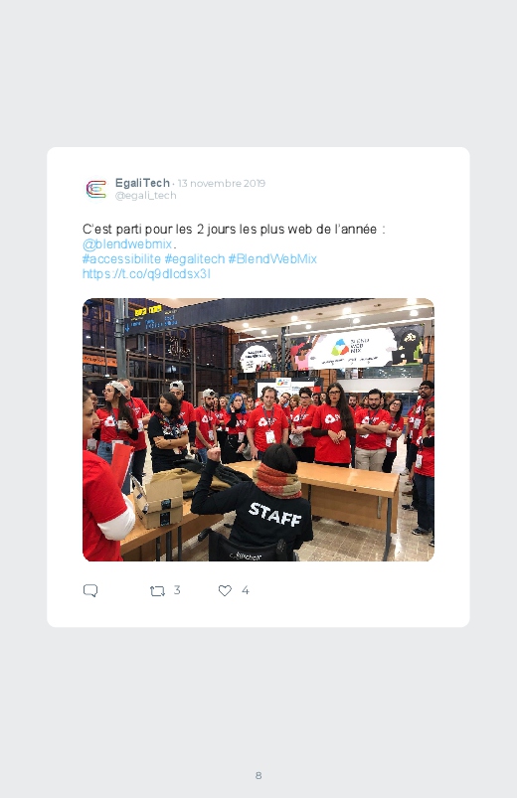Open the EgaliTech display name

pos(142,183)
